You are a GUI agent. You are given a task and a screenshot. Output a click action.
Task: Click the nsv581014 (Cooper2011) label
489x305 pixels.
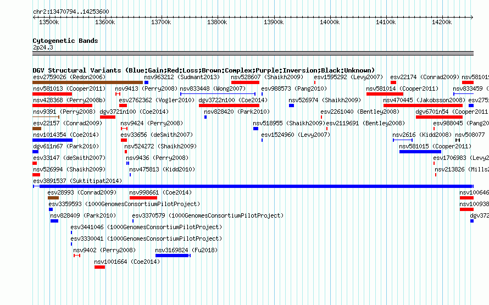(x=402, y=88)
